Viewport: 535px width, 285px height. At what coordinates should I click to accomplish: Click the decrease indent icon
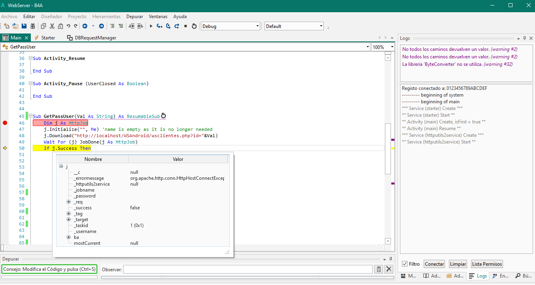(131, 26)
